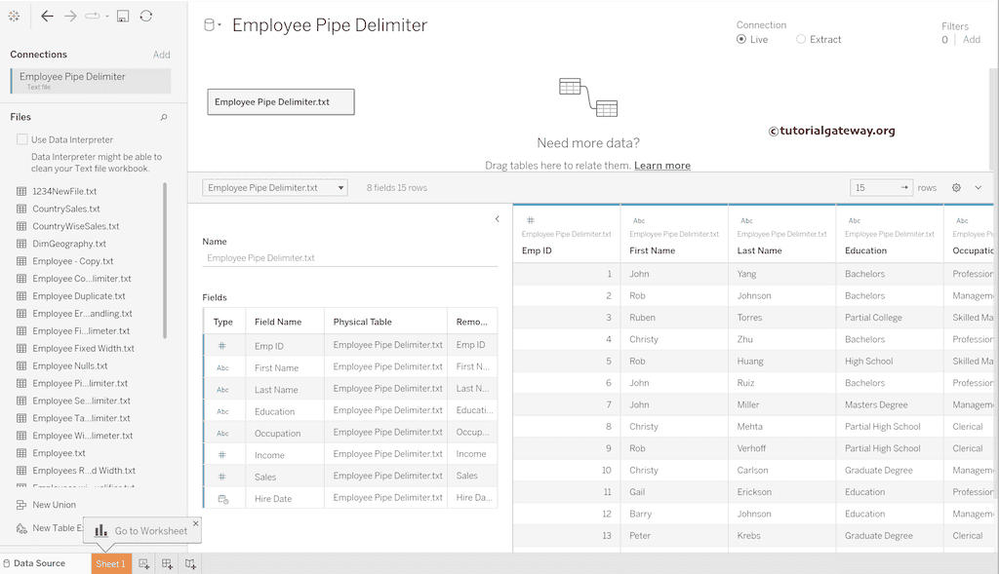Open a New Worksheet from bottom bar
999x574 pixels.
(142, 563)
